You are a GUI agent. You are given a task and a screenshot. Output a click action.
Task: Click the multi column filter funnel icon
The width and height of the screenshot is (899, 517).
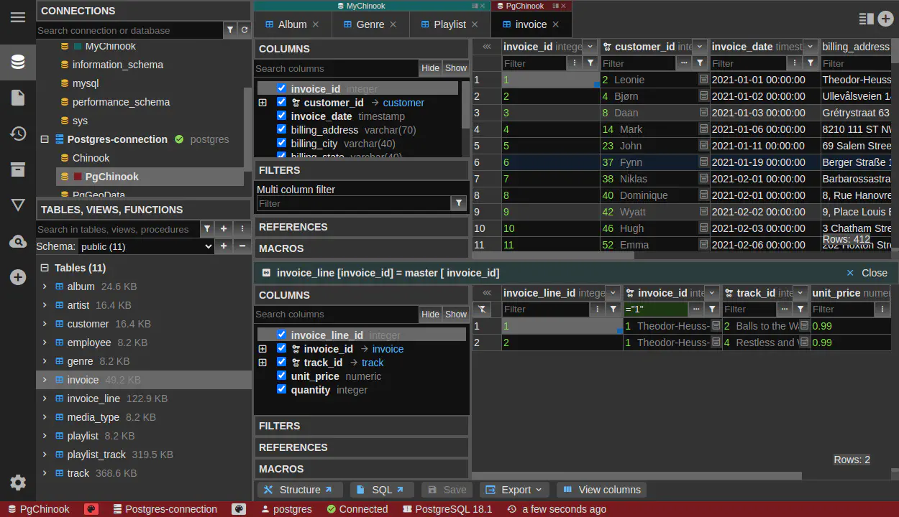tap(459, 203)
